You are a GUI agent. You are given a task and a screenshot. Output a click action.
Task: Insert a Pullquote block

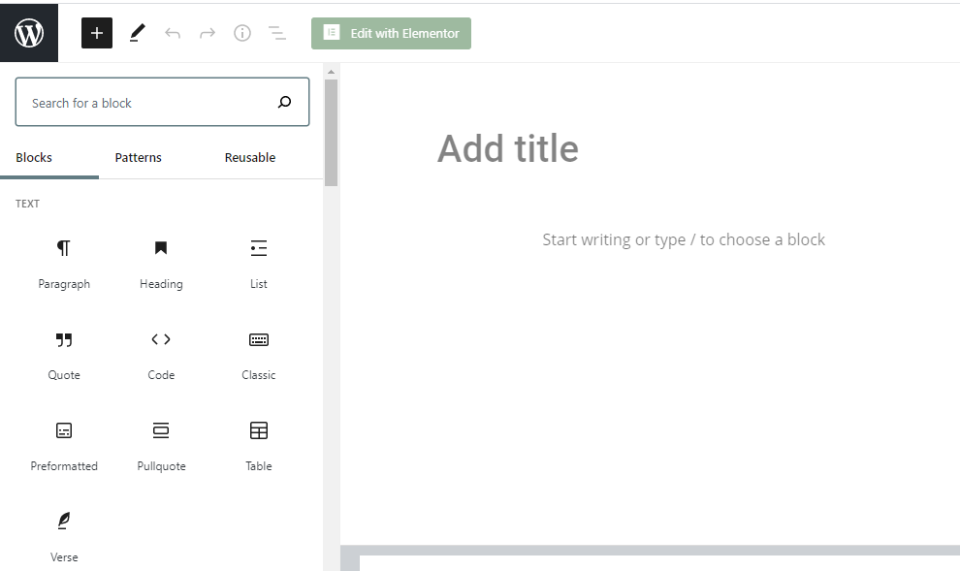pyautogui.click(x=161, y=447)
